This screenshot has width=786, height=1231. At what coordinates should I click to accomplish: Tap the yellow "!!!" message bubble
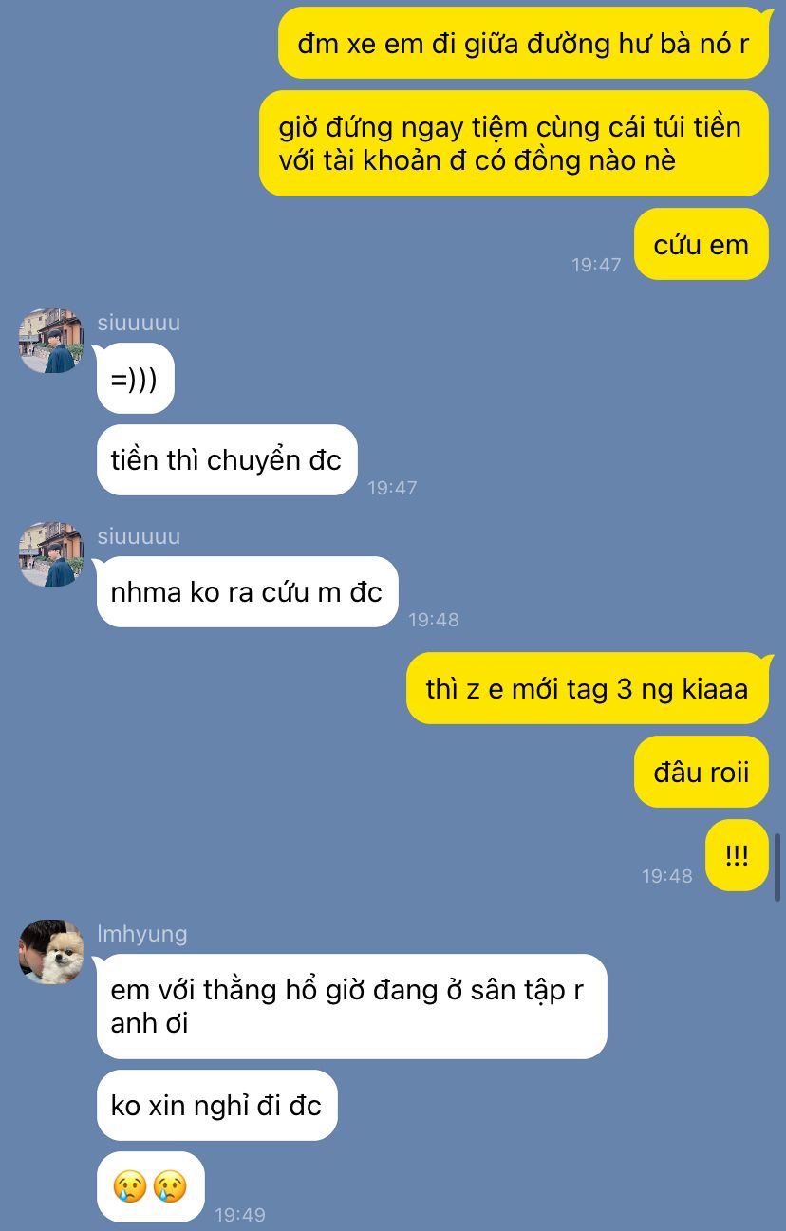coord(737,855)
